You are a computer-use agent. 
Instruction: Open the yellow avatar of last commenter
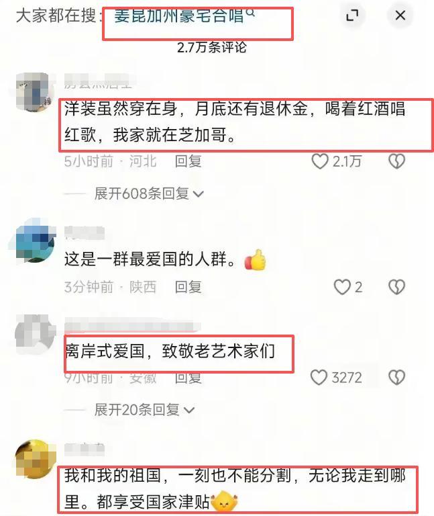tap(35, 459)
